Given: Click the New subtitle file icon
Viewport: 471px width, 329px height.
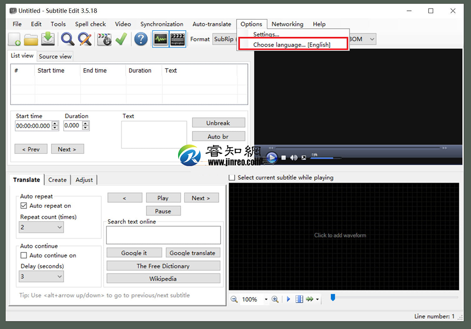Looking at the screenshot, I should tap(14, 40).
